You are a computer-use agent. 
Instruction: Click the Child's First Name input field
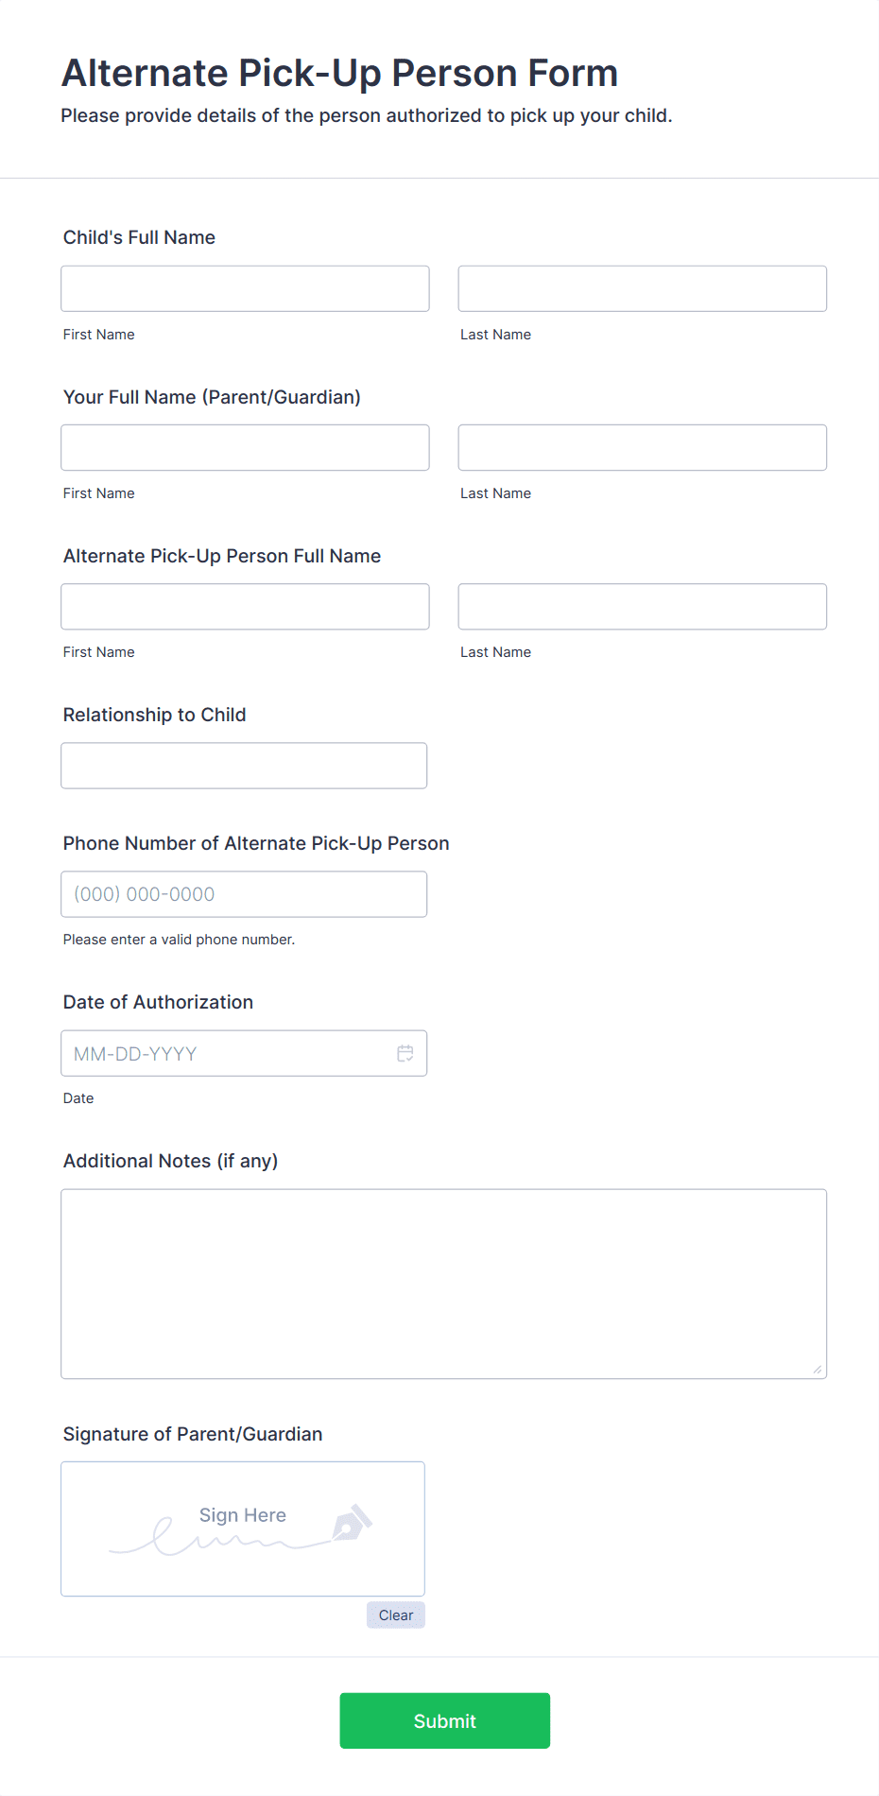(x=245, y=288)
